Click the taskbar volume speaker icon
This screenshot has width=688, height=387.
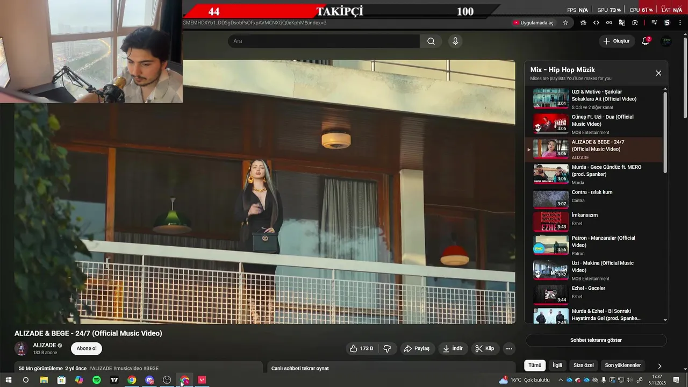click(x=629, y=380)
